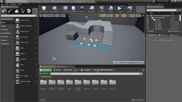Open the Settings toolbar icon

[x=82, y=9]
